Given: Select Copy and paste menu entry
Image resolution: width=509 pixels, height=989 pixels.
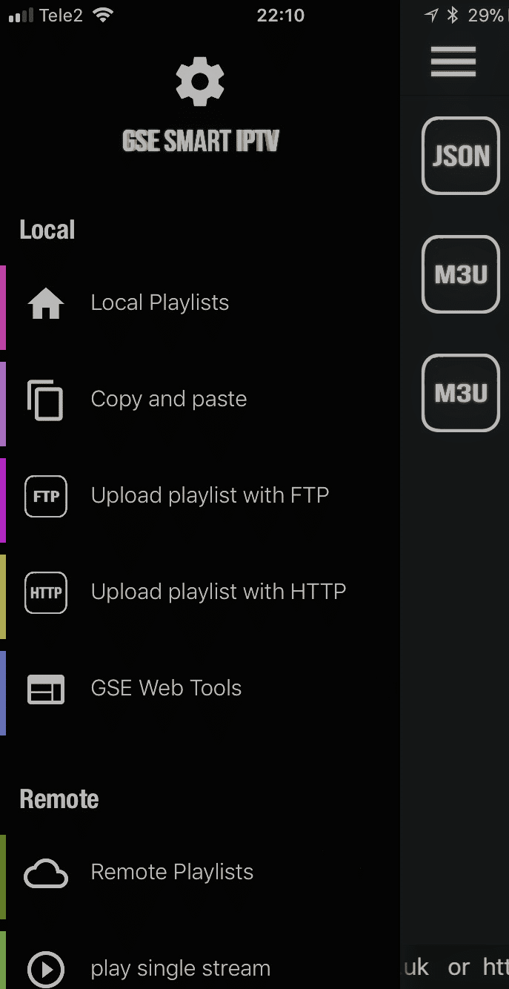Looking at the screenshot, I should 169,400.
